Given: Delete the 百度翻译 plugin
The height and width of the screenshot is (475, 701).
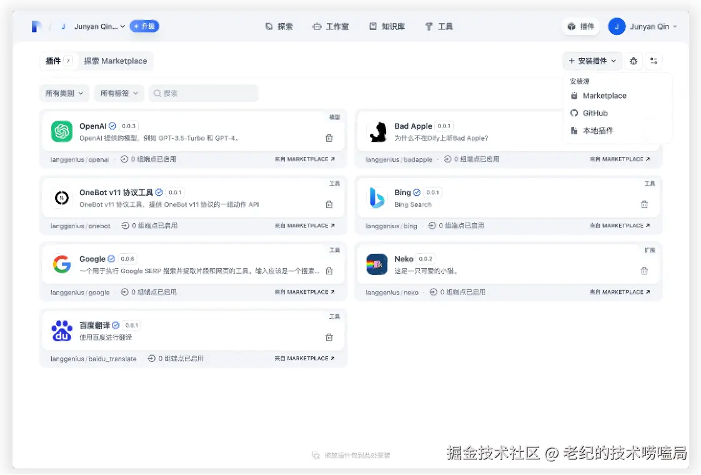Looking at the screenshot, I should tap(329, 337).
